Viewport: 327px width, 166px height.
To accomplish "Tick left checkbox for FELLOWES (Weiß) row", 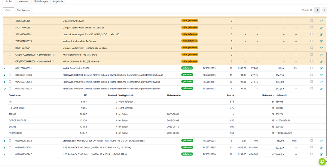I will tap(10, 82).
